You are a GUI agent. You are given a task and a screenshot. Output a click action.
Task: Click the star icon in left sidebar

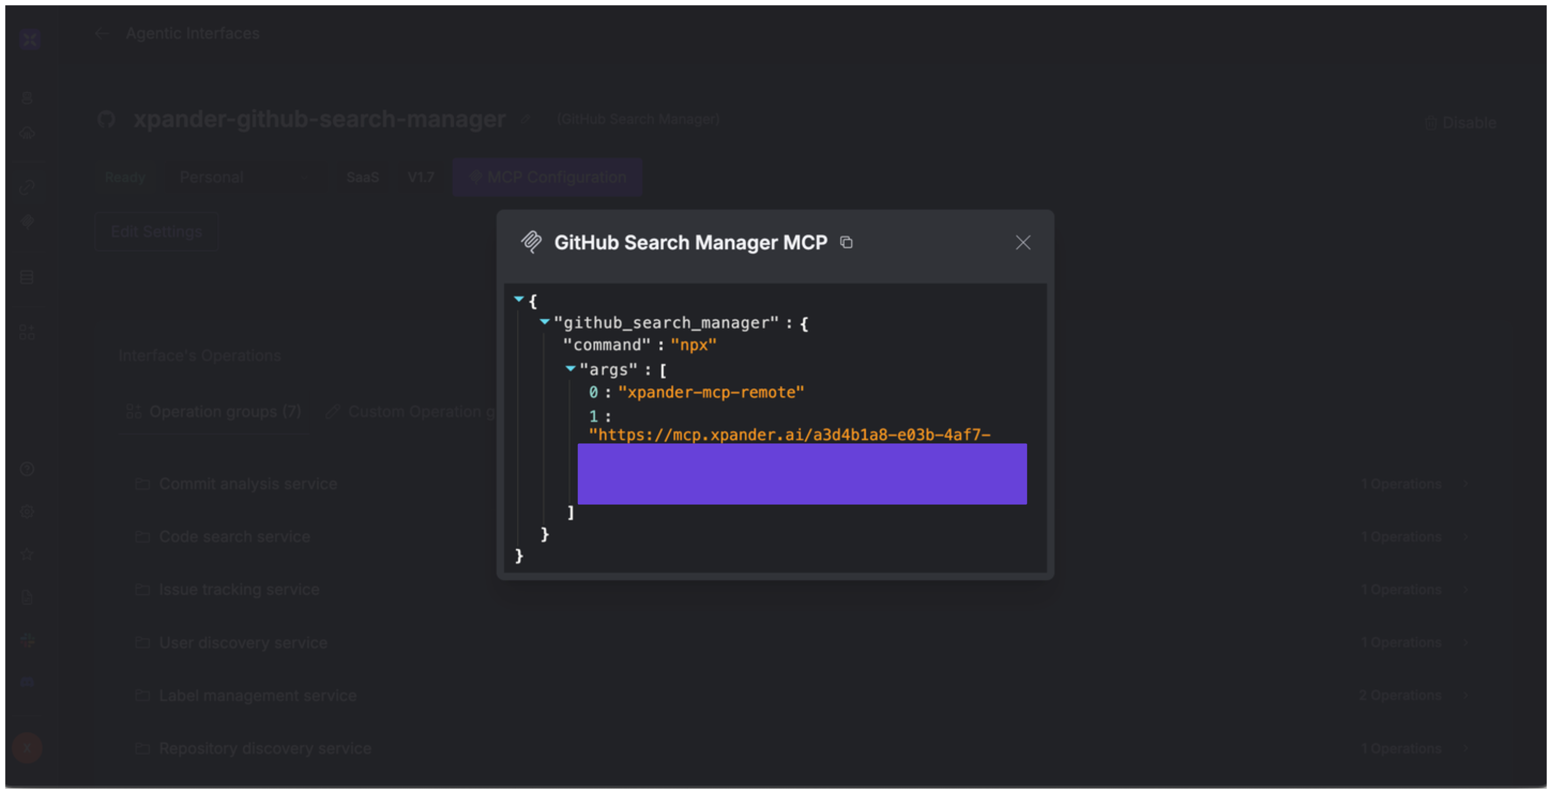click(x=27, y=554)
